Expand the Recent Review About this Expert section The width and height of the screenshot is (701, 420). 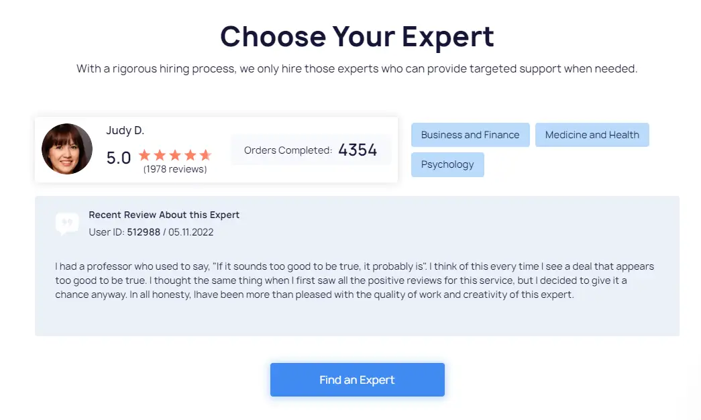click(x=164, y=215)
